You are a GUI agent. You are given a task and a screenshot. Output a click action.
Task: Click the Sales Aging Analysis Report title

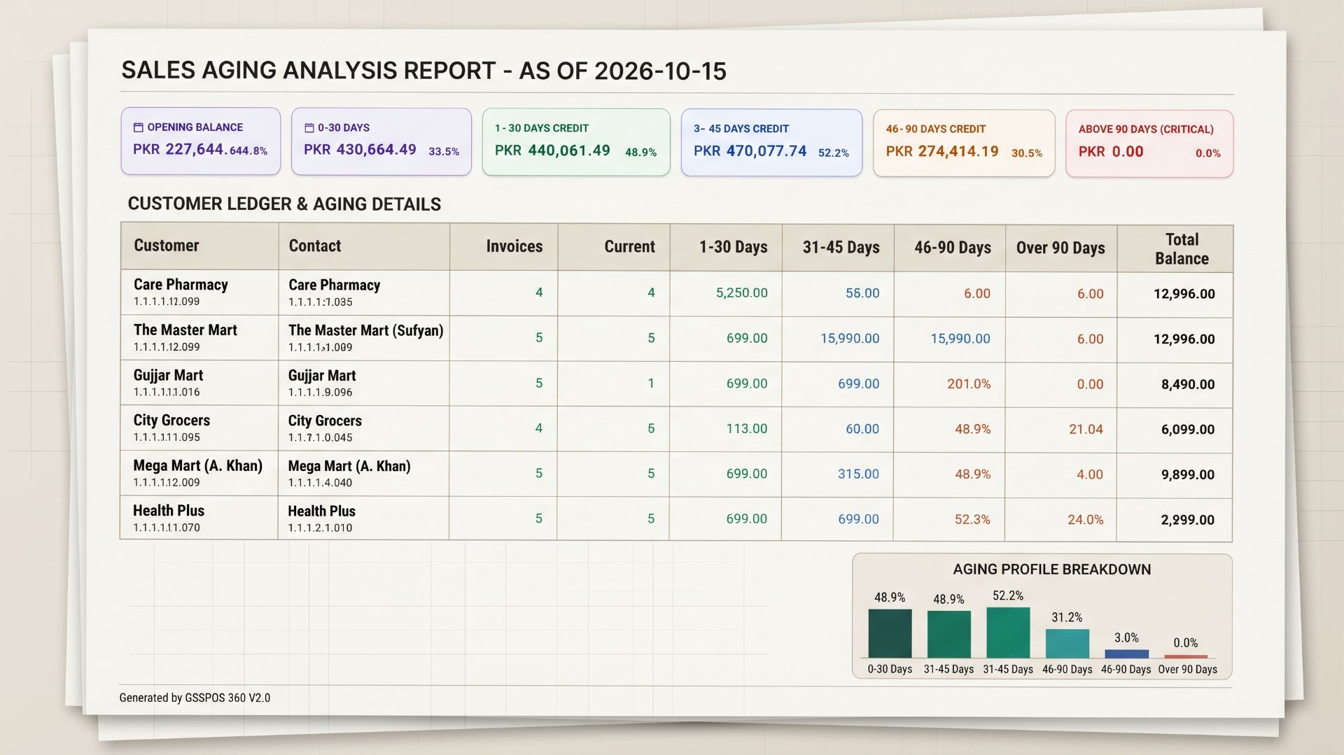(x=423, y=71)
